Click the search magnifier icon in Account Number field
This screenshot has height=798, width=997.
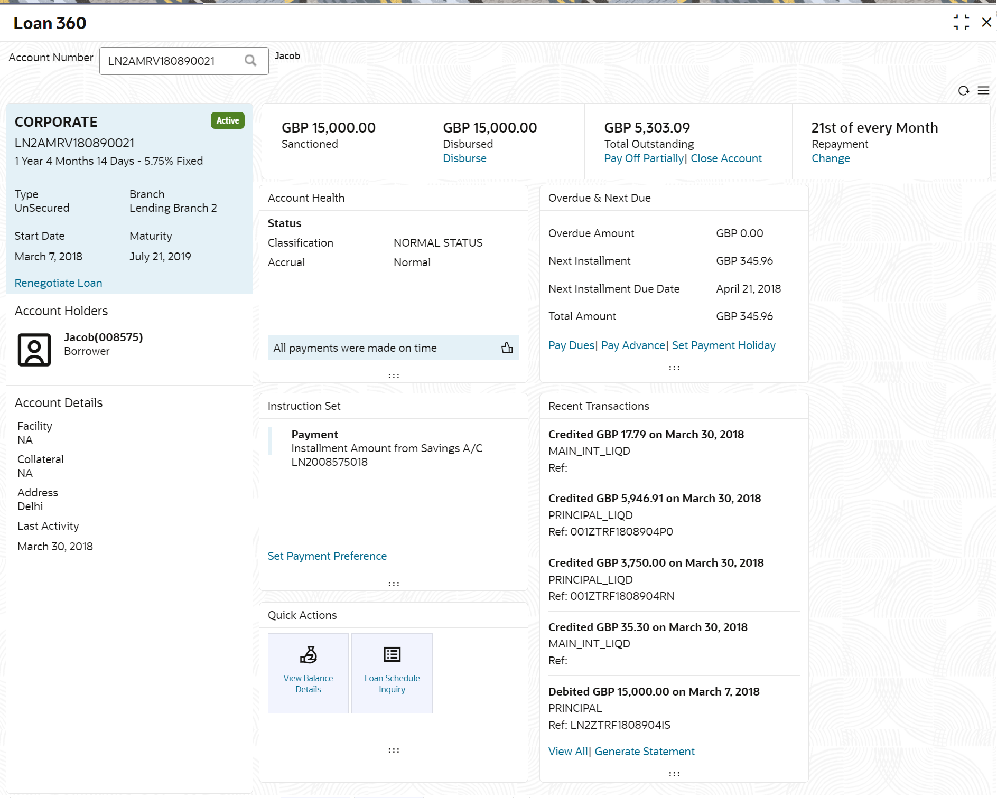(250, 61)
